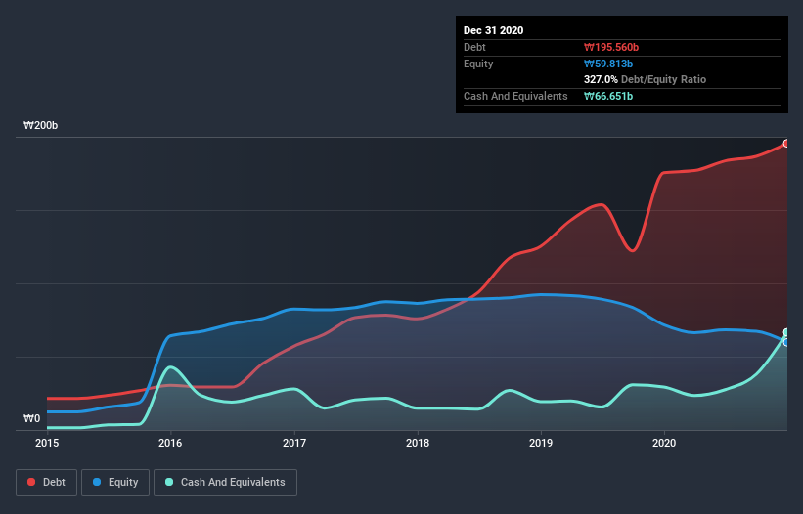Click the ₩0 y-axis label
The width and height of the screenshot is (803, 514).
point(31,418)
